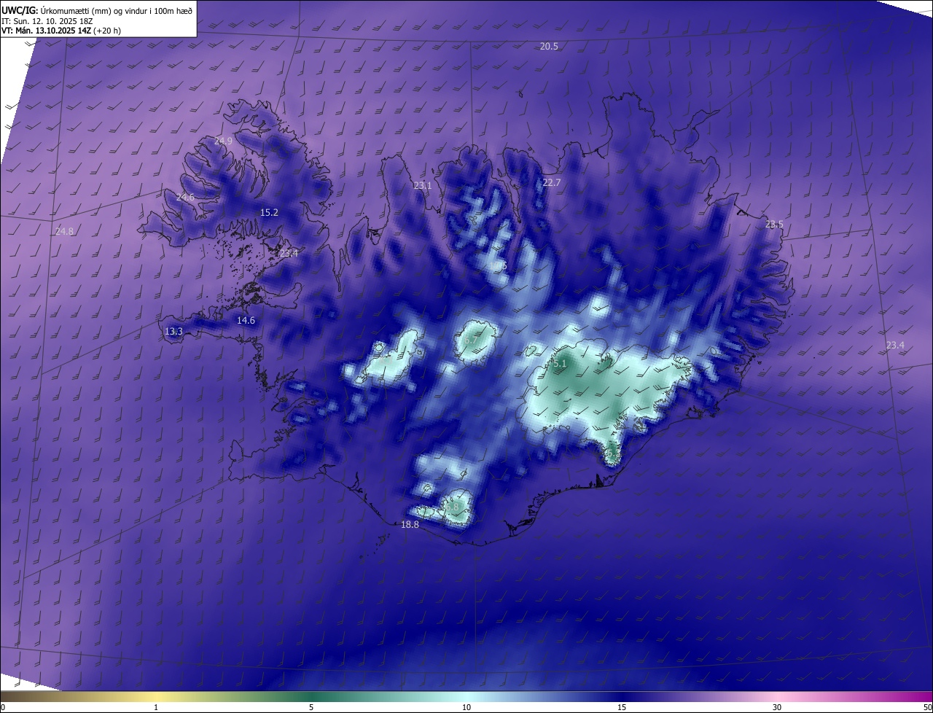The height and width of the screenshot is (713, 933).
Task: Click the 5.1 value on the large glacier
Action: click(560, 362)
